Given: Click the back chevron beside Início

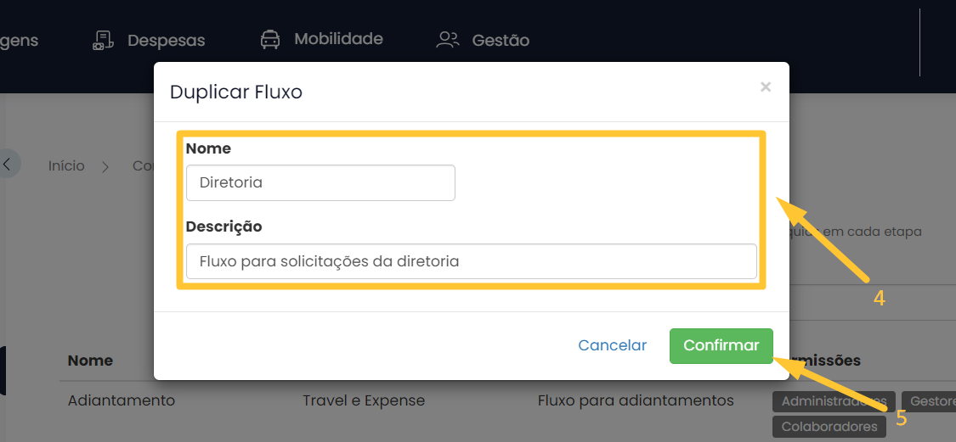Looking at the screenshot, I should [x=8, y=165].
